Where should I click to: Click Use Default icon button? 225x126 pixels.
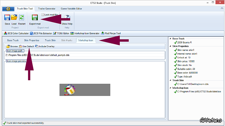(x=26, y=46)
